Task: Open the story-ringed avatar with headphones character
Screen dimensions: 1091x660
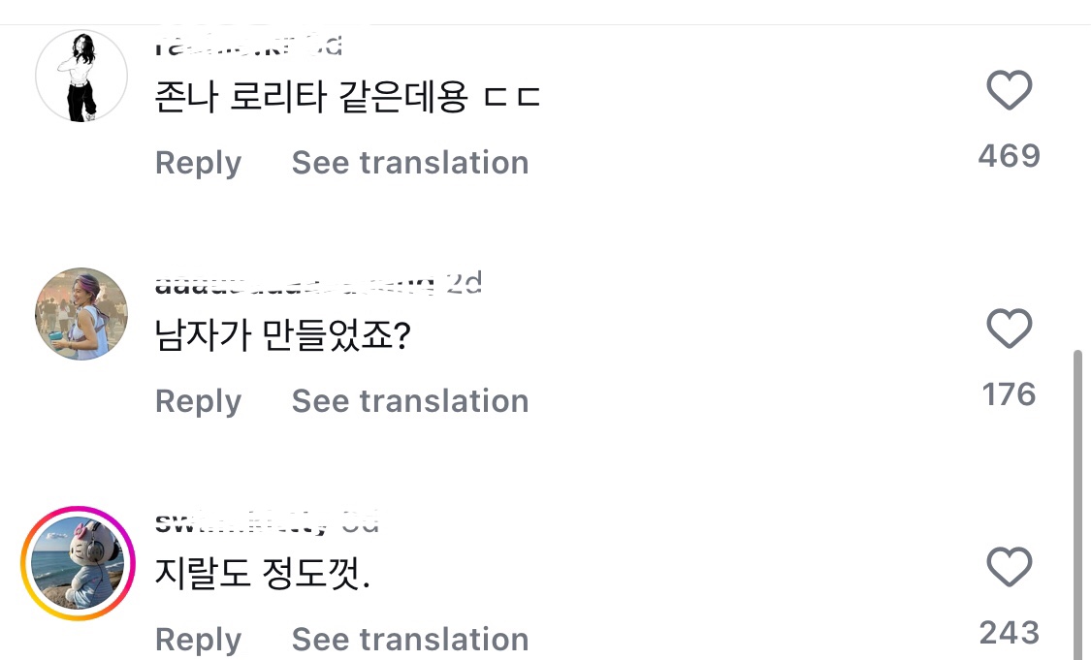Action: click(x=76, y=563)
